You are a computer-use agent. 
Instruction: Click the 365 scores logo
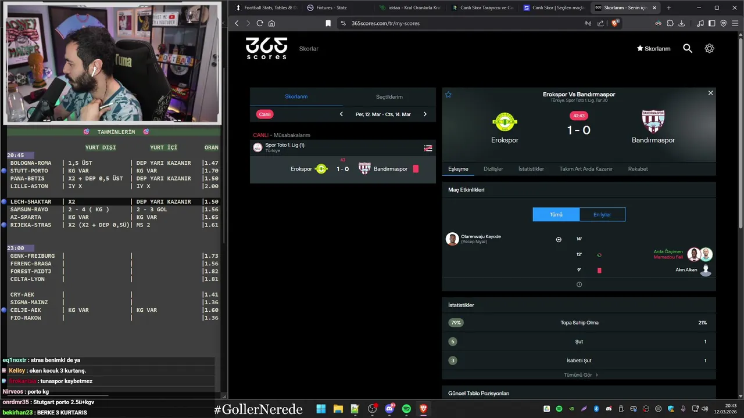click(266, 49)
